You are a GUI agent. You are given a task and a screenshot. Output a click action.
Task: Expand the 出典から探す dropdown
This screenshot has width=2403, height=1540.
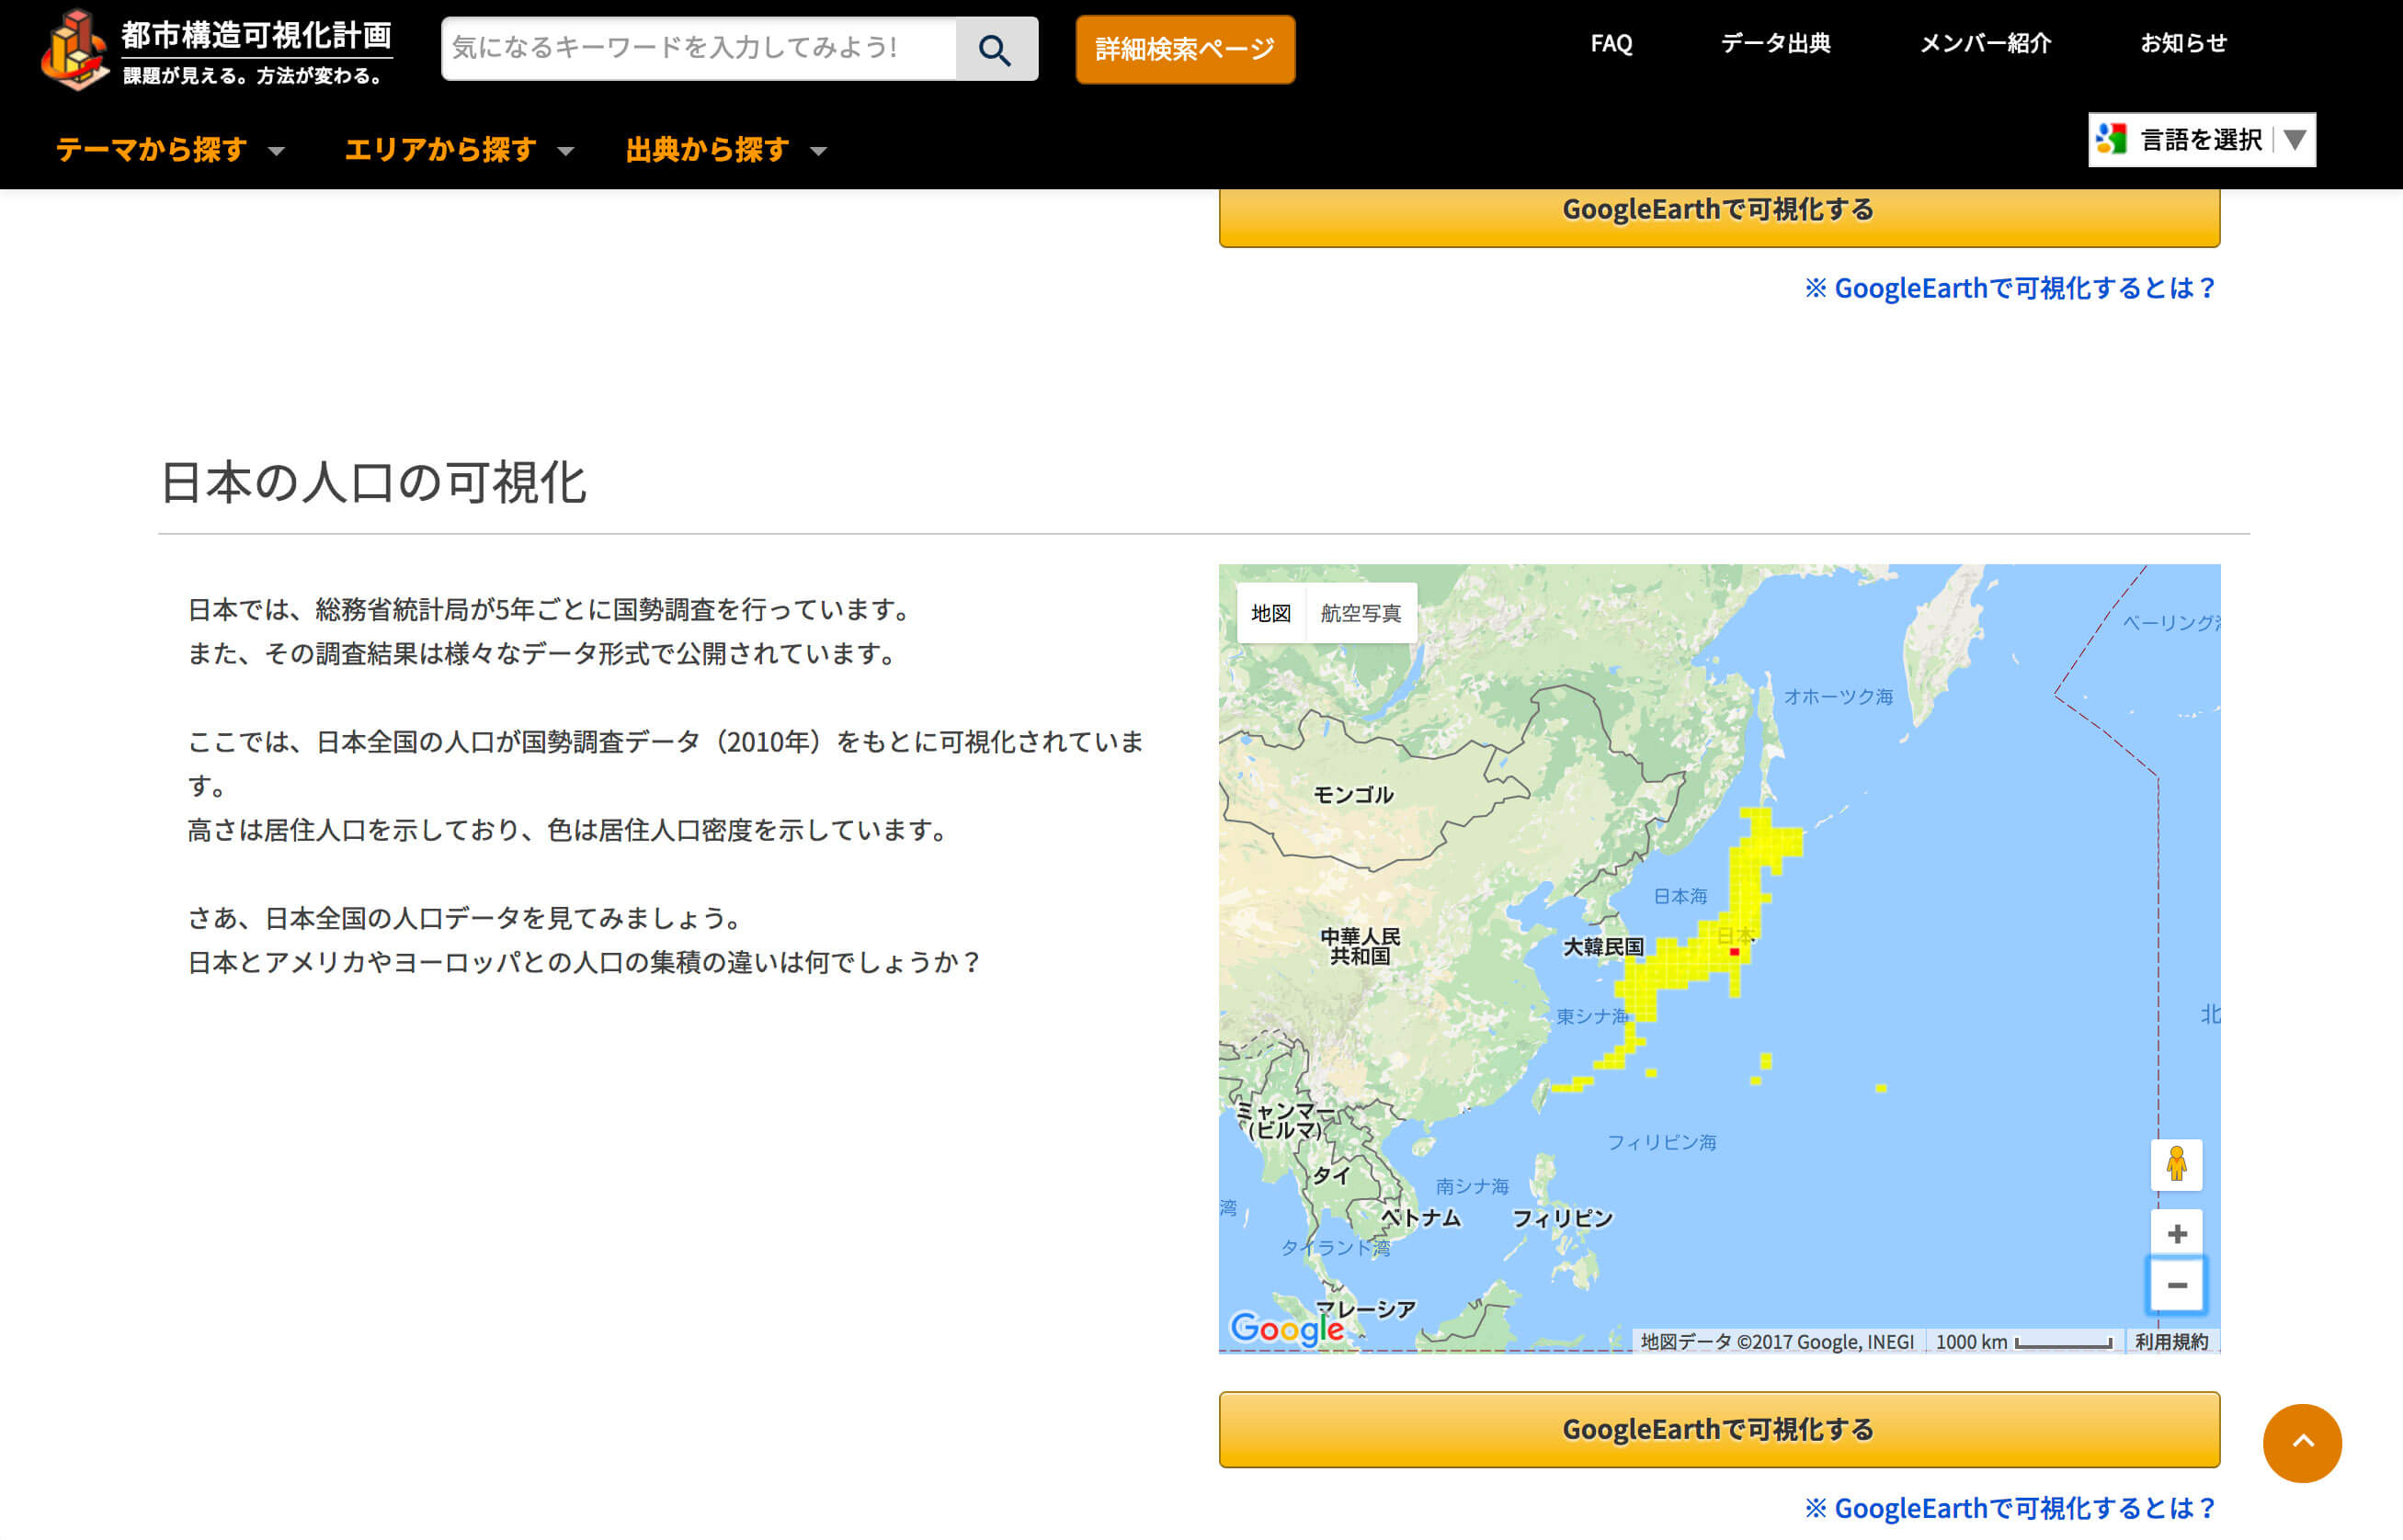click(x=726, y=150)
